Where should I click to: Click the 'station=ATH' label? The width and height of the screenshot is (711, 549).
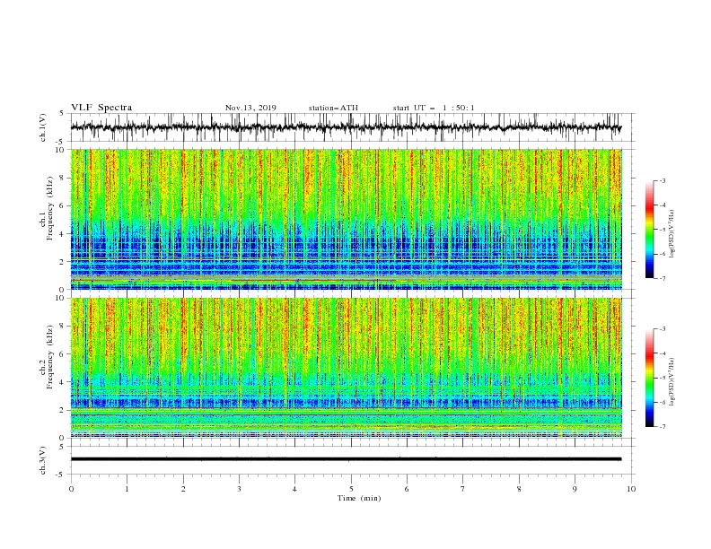pos(333,108)
